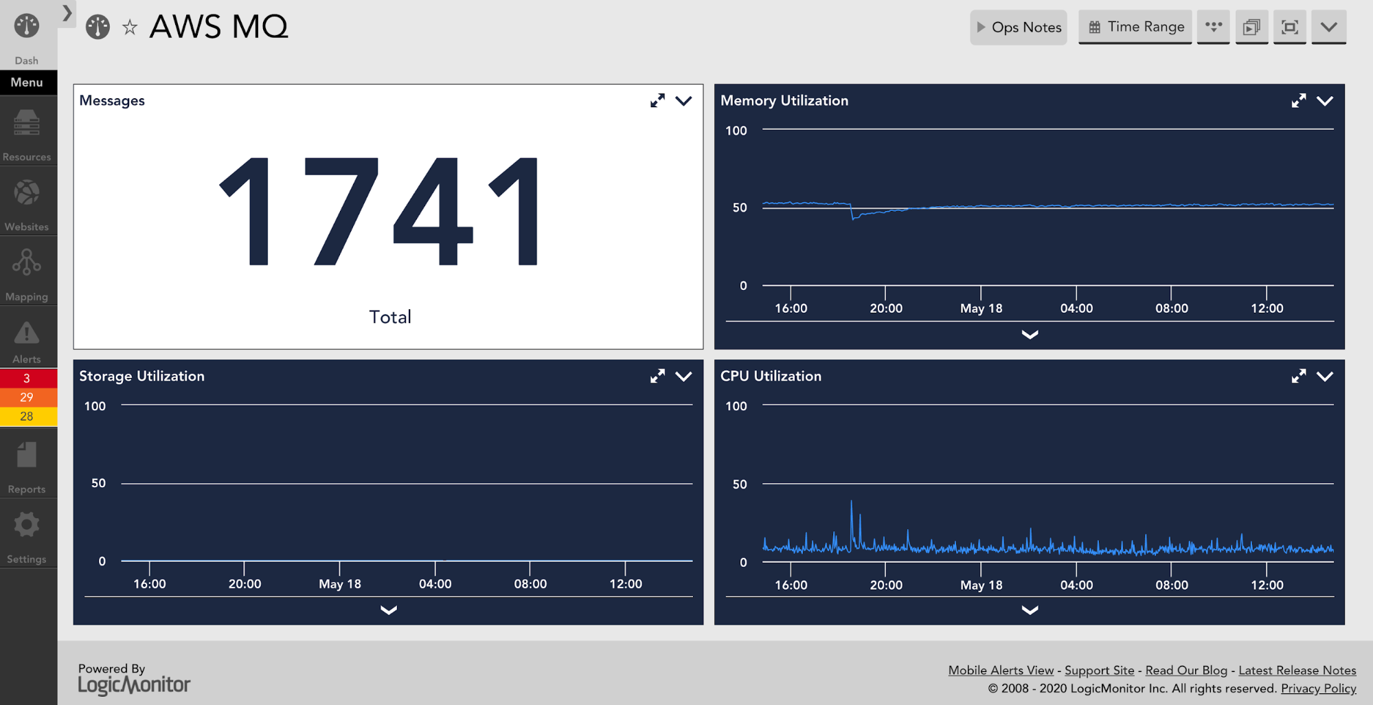Image resolution: width=1373 pixels, height=705 pixels.
Task: Enter fullscreen mode for the dashboard
Action: point(1289,27)
